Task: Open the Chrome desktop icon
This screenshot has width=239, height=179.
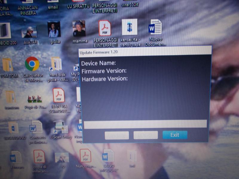Action: coord(32,64)
